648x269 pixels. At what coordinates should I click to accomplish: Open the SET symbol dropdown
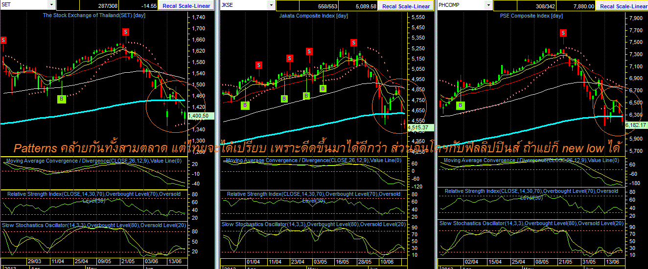[x=51, y=5]
